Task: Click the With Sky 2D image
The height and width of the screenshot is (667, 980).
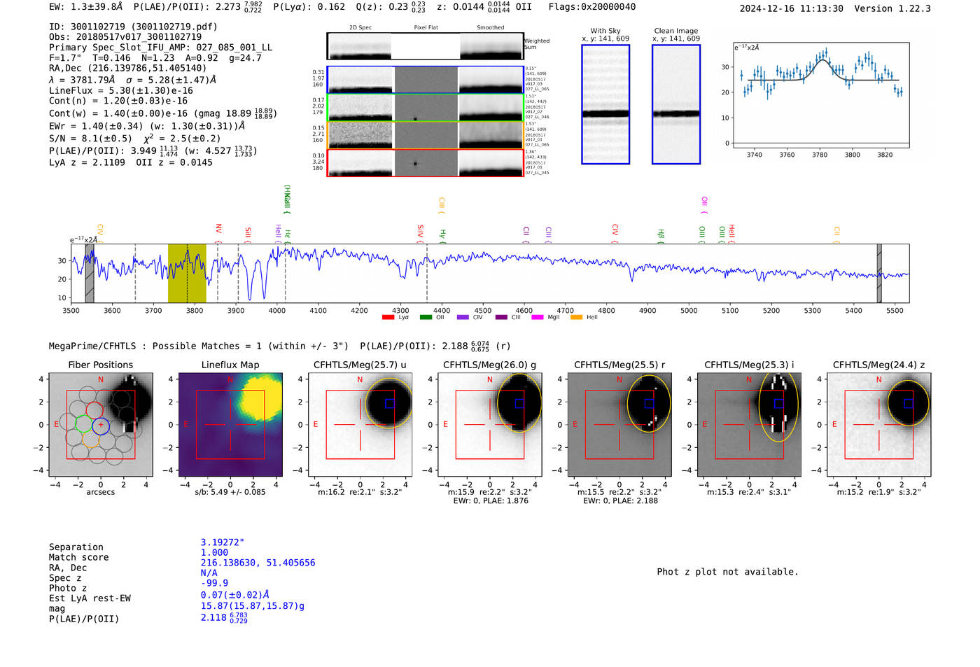Action: click(605, 104)
